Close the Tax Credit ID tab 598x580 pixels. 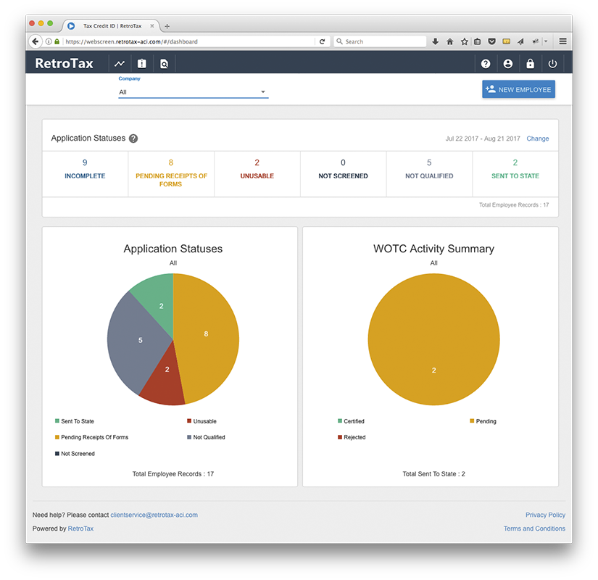point(152,26)
